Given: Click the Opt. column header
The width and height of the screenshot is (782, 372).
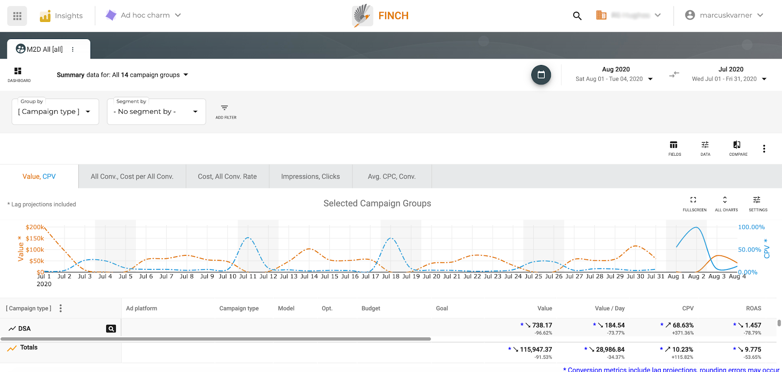Looking at the screenshot, I should coord(327,309).
